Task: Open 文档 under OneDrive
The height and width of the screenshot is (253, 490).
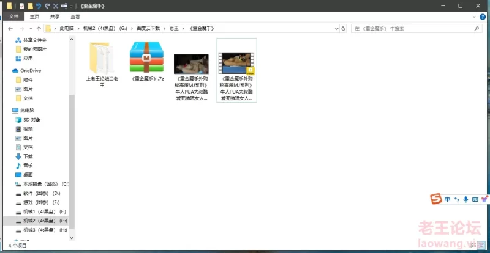Action: (24, 98)
